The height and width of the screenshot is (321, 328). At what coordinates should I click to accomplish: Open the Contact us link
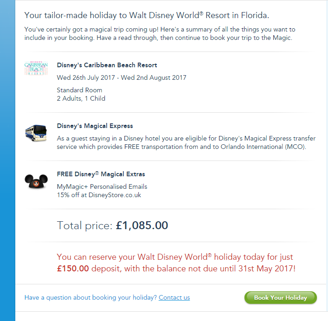point(174,297)
